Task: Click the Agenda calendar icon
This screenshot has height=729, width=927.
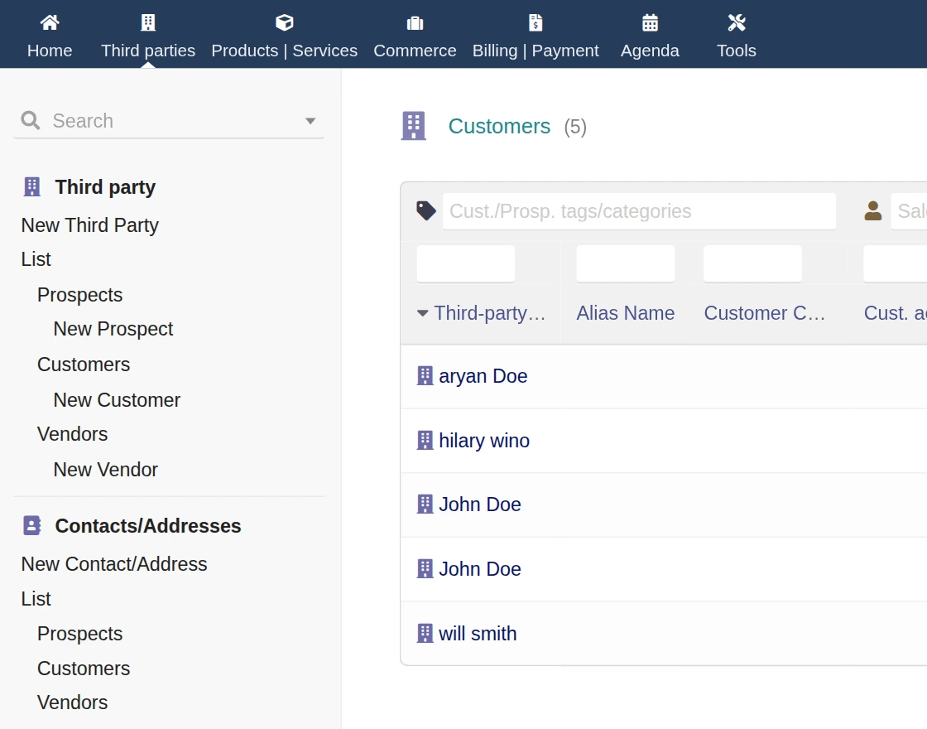Action: click(x=650, y=22)
